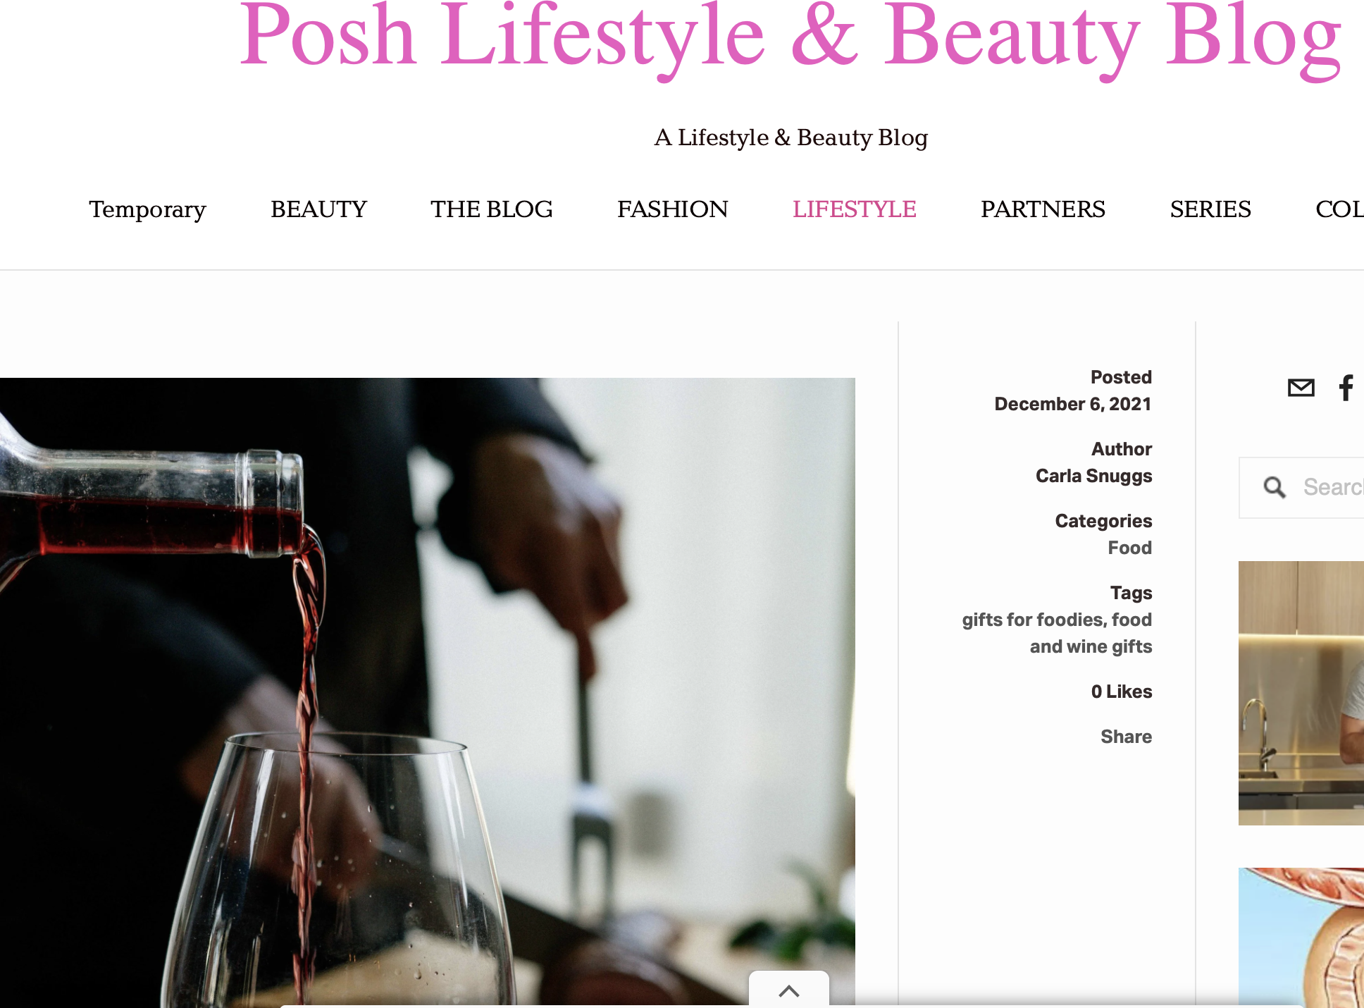
Task: Click the Share link
Action: [x=1127, y=737]
